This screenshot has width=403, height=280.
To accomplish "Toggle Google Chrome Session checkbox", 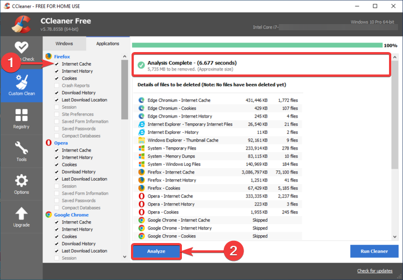I will [57, 258].
